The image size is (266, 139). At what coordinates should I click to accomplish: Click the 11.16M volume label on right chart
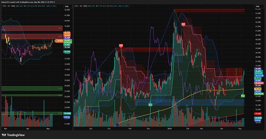pyautogui.click(x=258, y=118)
